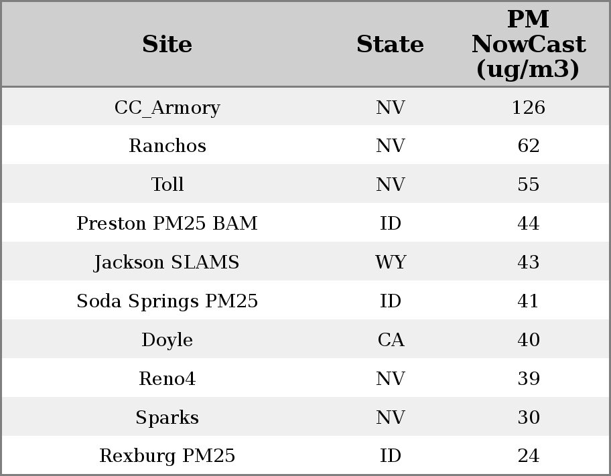Click the Doyle site name
Viewport: 611px width, 476px height.
click(x=167, y=339)
